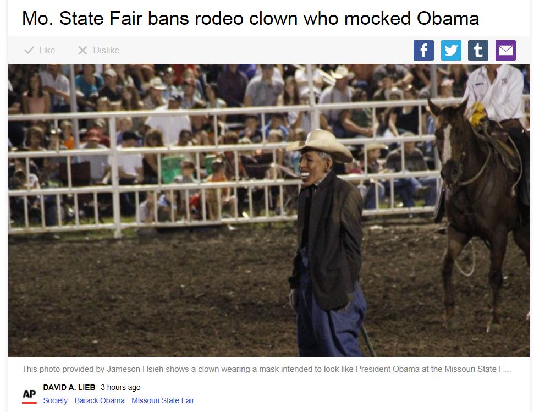This screenshot has width=534, height=412.
Task: Open the AP source logo
Action: pyautogui.click(x=29, y=396)
